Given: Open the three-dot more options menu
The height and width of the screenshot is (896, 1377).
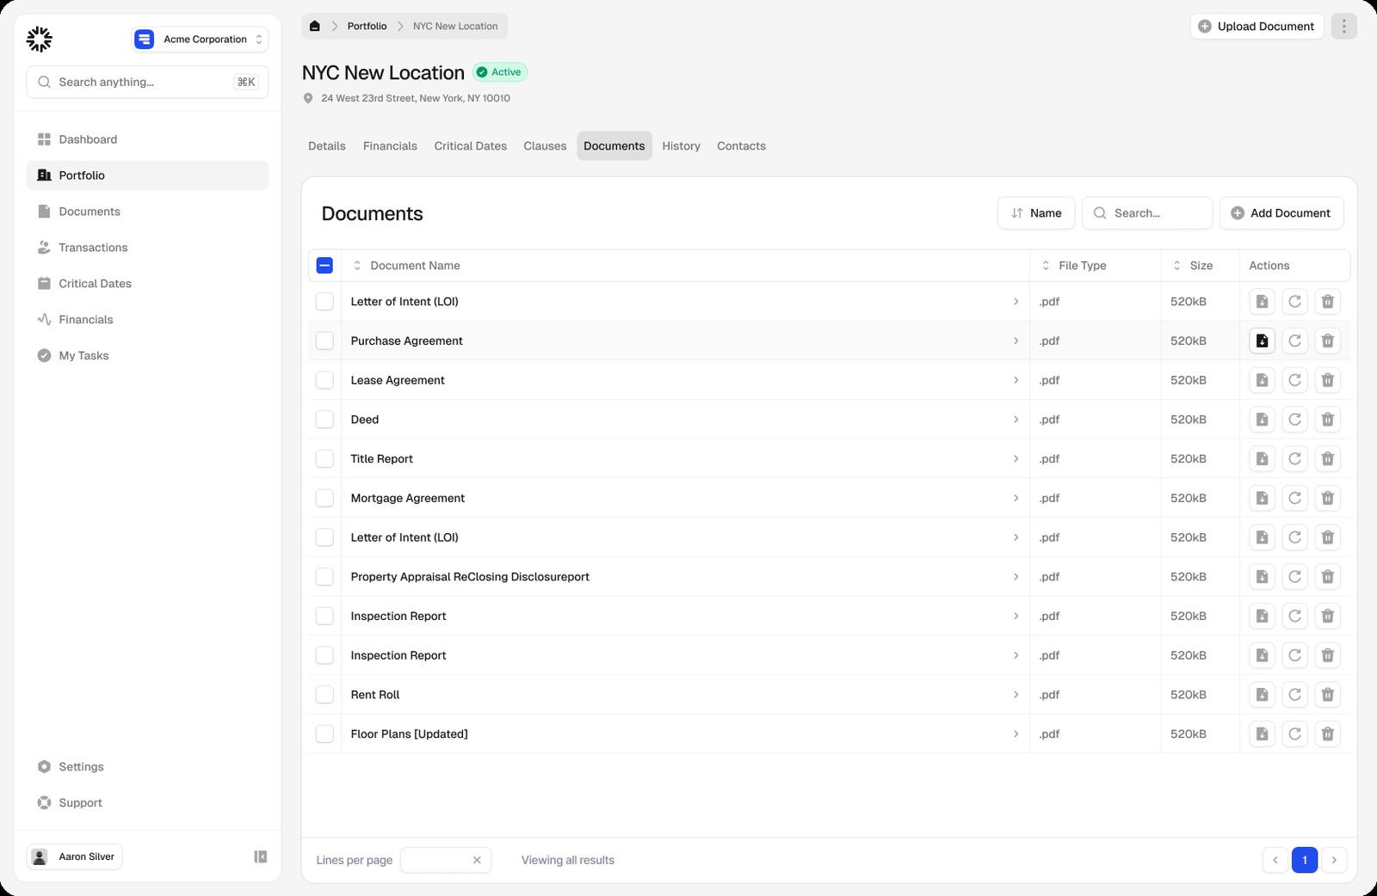Looking at the screenshot, I should [1343, 26].
